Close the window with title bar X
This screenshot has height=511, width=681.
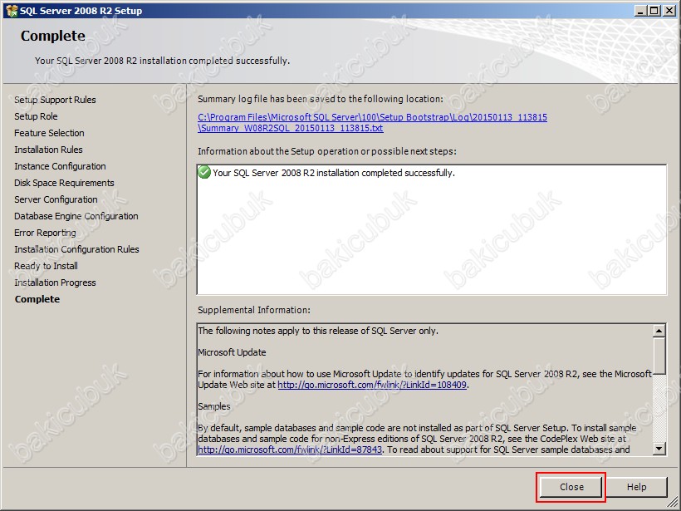tap(669, 11)
